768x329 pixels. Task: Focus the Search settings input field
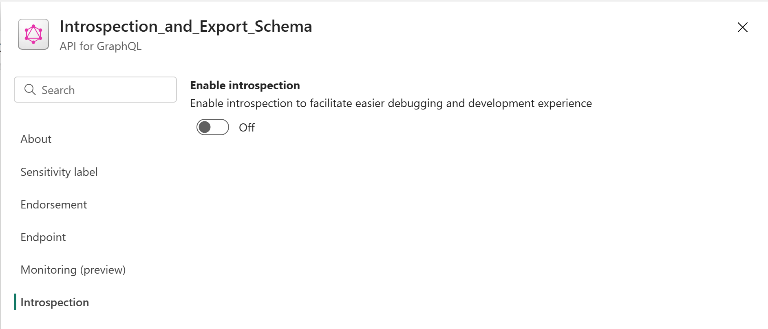tap(95, 90)
